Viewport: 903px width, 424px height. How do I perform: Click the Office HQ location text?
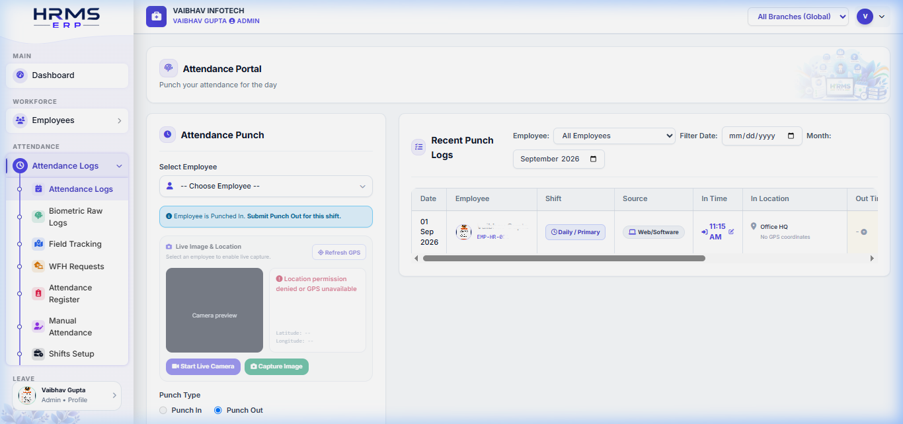(774, 227)
